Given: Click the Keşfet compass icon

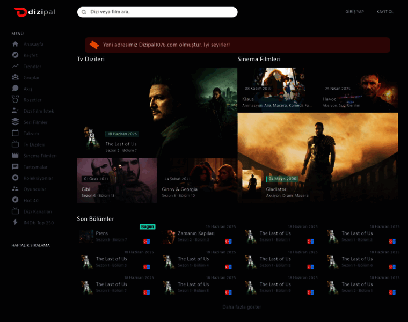Looking at the screenshot, I should point(16,55).
